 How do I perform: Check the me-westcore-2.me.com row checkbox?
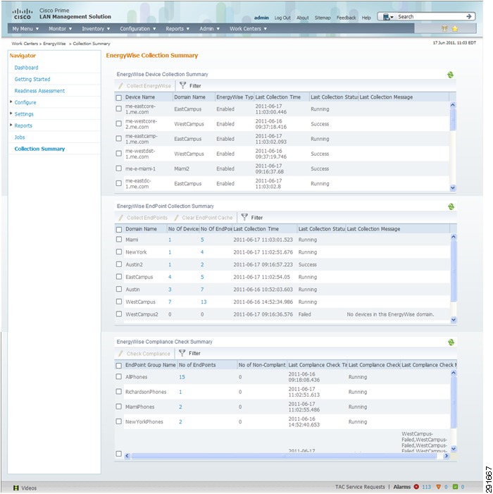119,123
